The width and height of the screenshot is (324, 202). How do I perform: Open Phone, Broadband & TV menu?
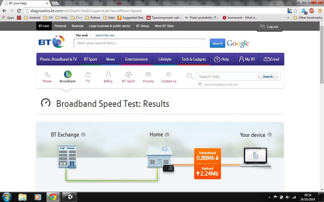click(58, 59)
